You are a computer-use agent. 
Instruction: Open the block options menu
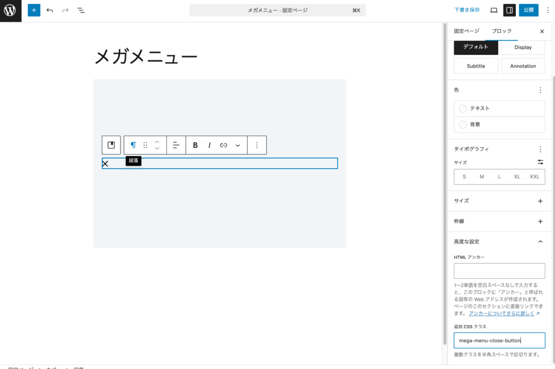pyautogui.click(x=257, y=145)
